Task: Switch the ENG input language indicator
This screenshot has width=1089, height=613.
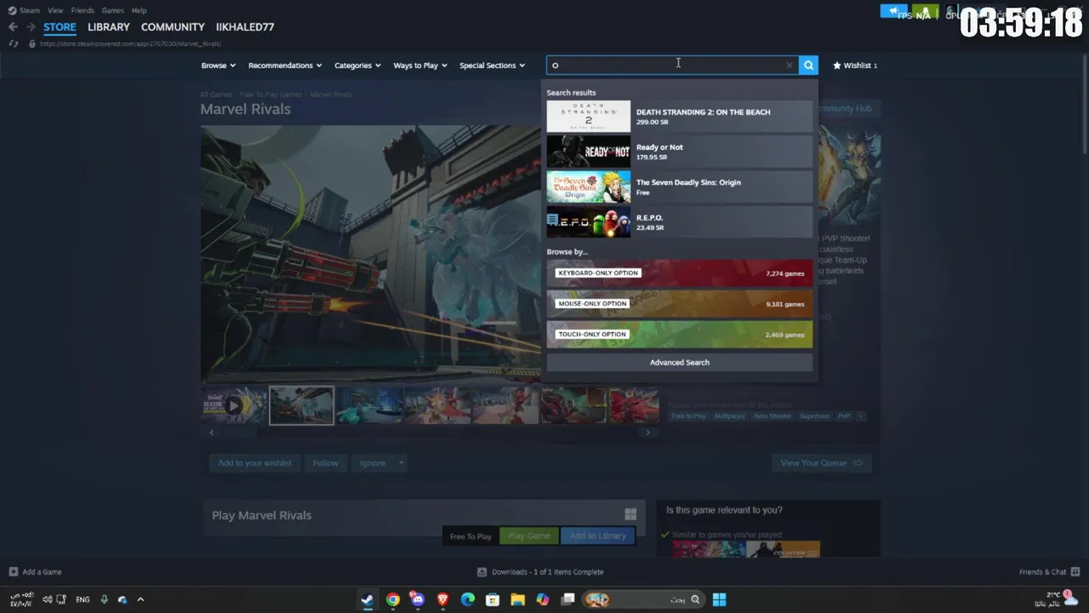Action: [x=83, y=599]
